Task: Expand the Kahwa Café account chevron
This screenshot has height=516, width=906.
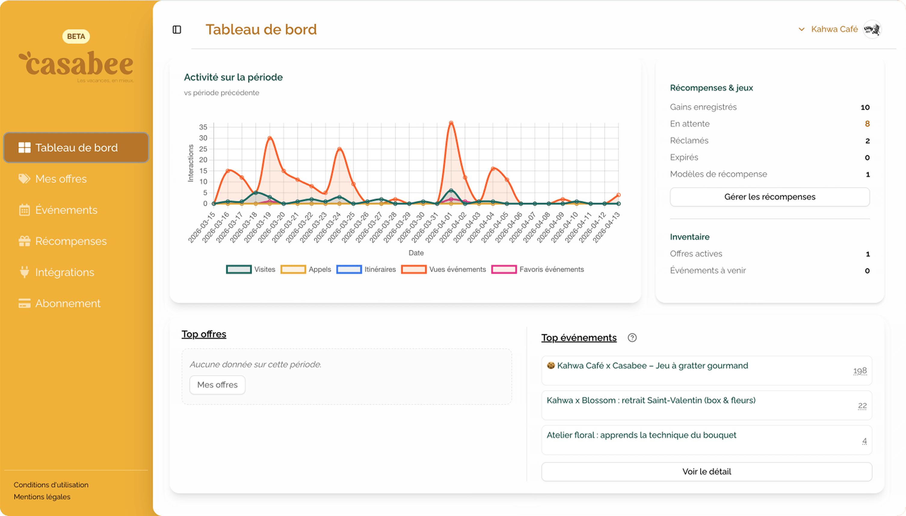Action: 801,29
